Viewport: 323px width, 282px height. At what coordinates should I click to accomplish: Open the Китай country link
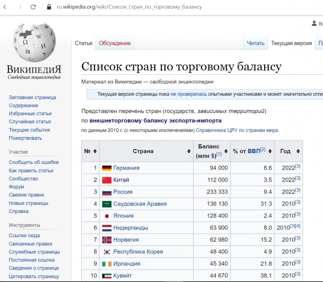[x=121, y=180]
